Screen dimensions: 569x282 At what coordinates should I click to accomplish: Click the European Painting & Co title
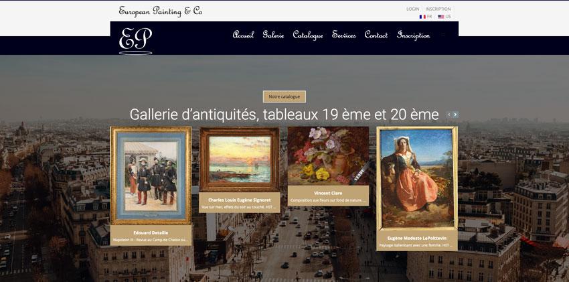tap(161, 11)
